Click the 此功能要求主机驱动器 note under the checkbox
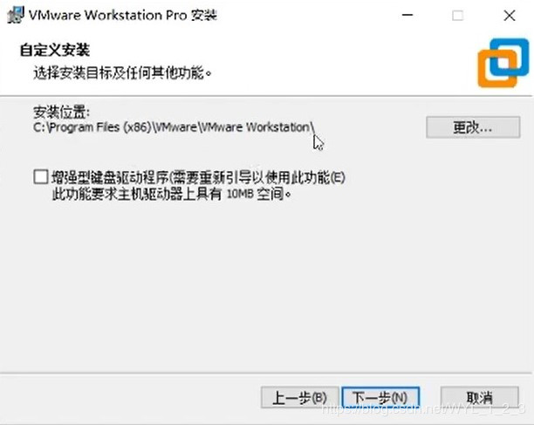The width and height of the screenshot is (534, 425). pyautogui.click(x=171, y=194)
